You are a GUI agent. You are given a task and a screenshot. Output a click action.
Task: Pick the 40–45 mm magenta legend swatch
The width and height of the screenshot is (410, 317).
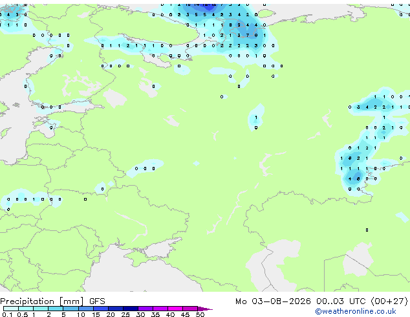click(175, 309)
